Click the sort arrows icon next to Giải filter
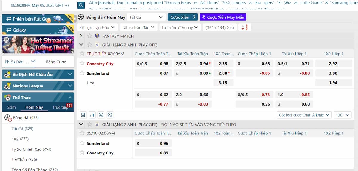 (245, 27)
